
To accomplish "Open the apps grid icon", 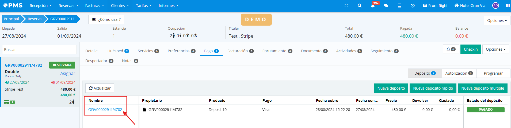I will coord(508,6).
